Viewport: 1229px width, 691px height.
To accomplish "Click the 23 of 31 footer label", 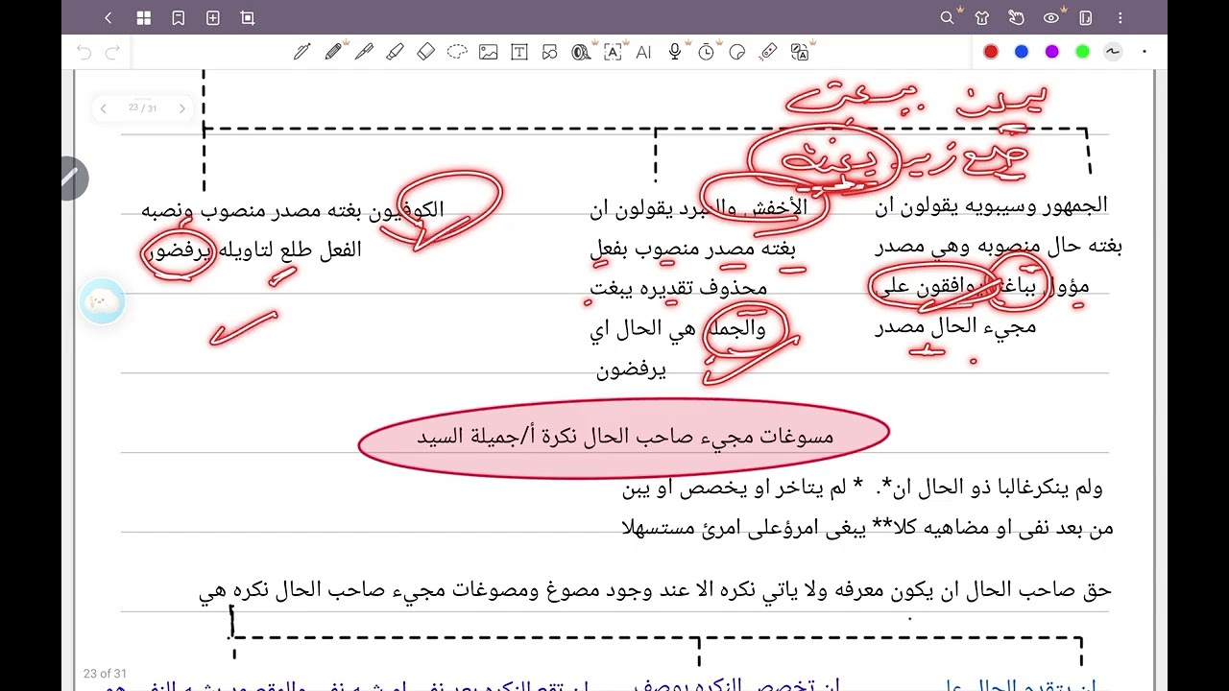I will 105,673.
